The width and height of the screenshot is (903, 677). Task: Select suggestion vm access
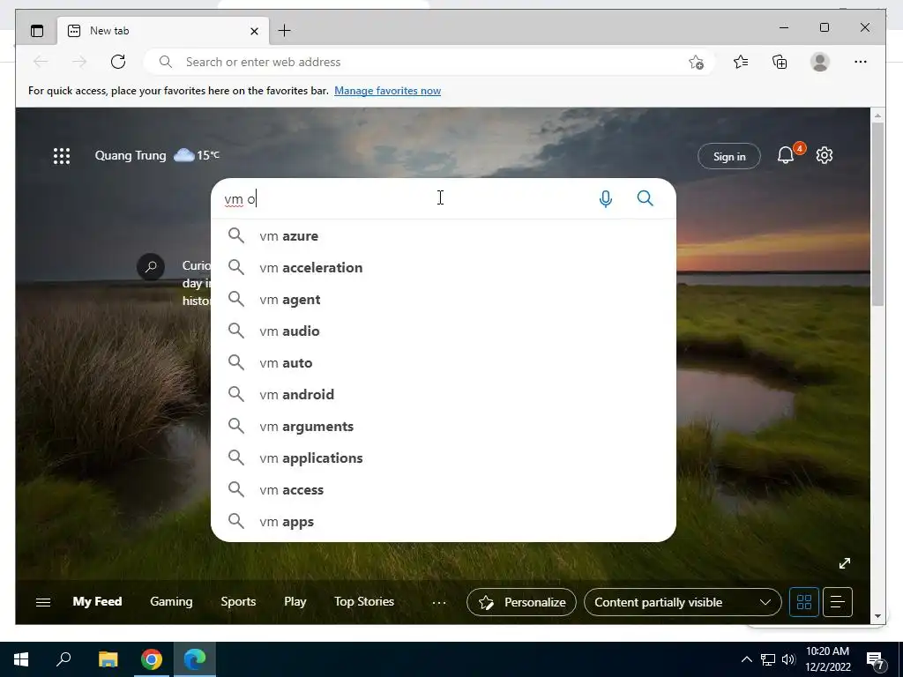(444, 490)
